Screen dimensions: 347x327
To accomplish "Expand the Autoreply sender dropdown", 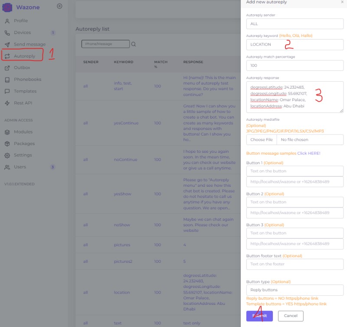I will (295, 24).
